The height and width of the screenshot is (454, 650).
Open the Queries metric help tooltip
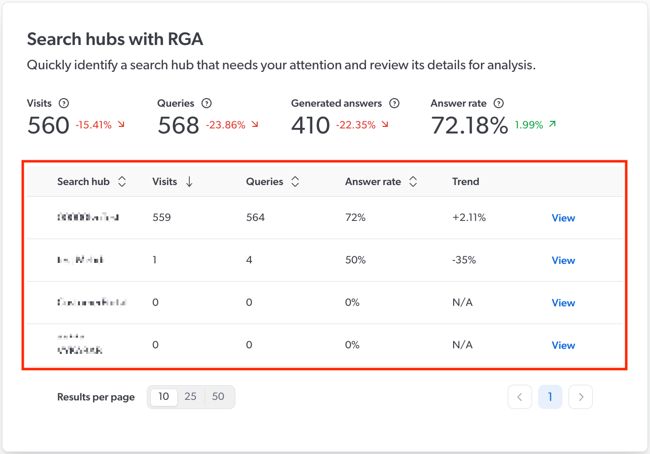[207, 103]
